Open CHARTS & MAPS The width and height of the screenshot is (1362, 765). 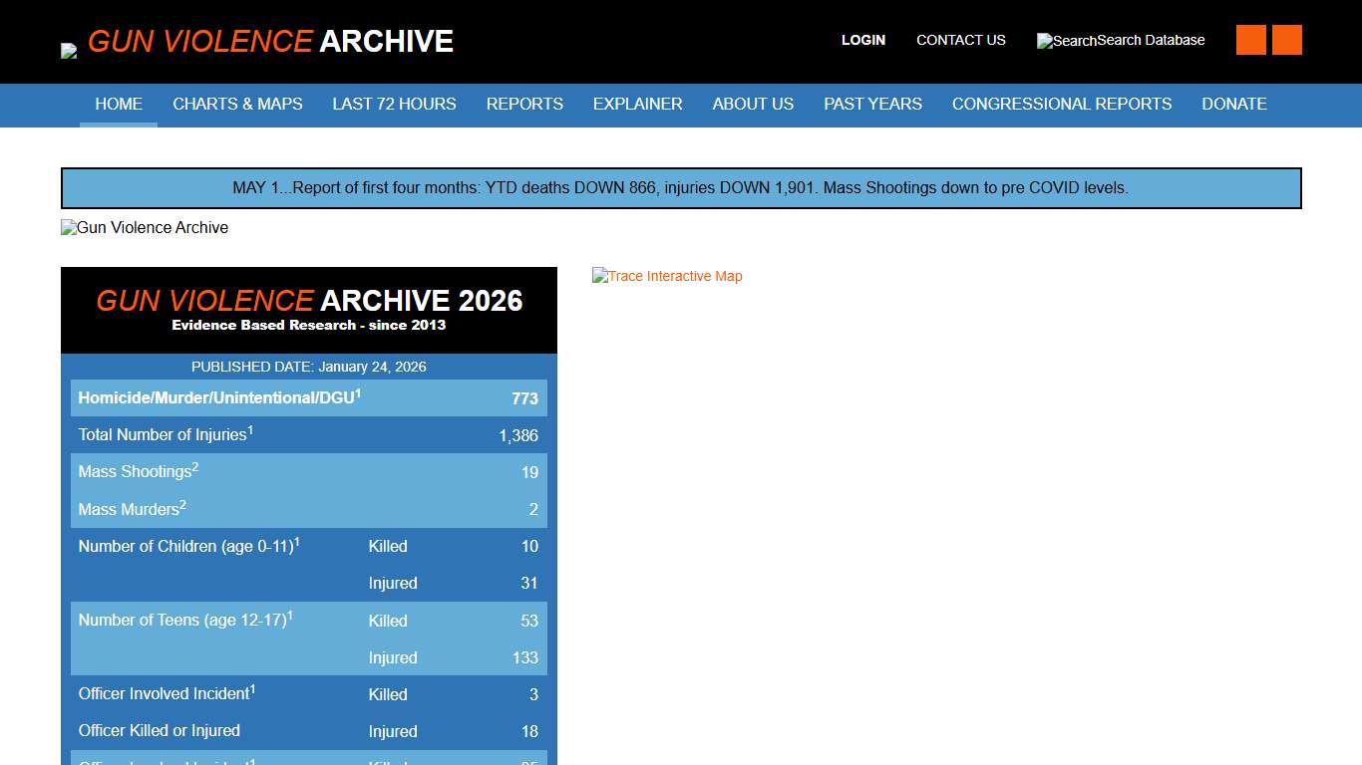pos(237,104)
